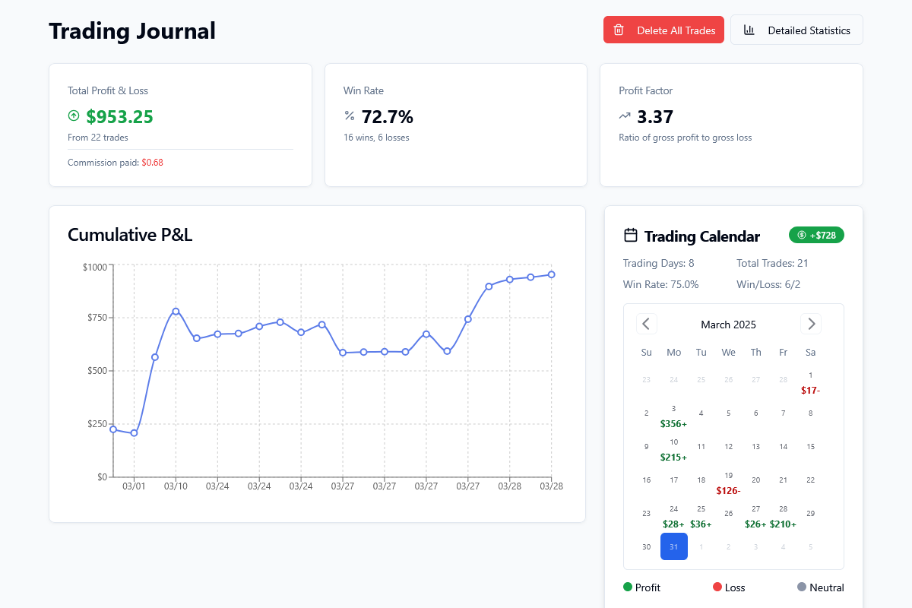Select March 24 showing $28+
This screenshot has width=912, height=608.
(674, 517)
